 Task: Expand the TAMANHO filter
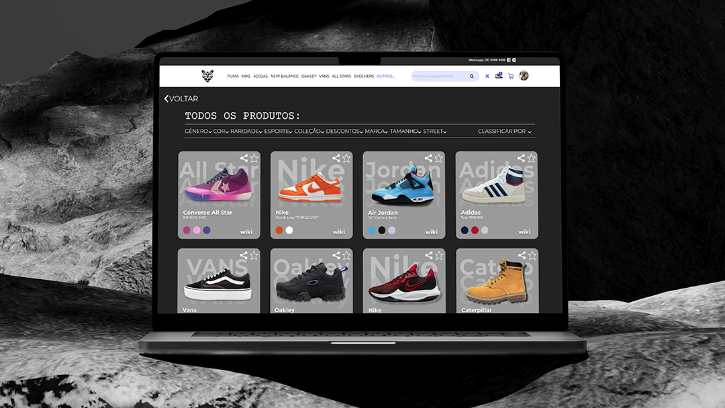(405, 132)
